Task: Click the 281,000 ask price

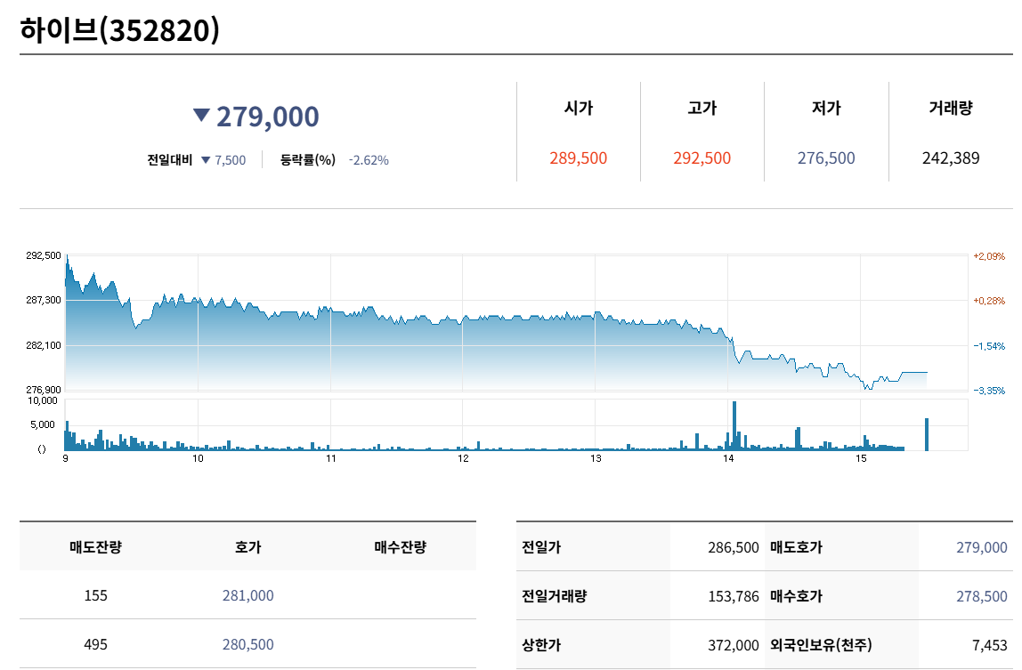Action: [247, 595]
